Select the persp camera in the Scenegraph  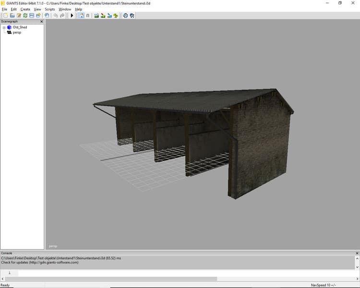pos(17,33)
